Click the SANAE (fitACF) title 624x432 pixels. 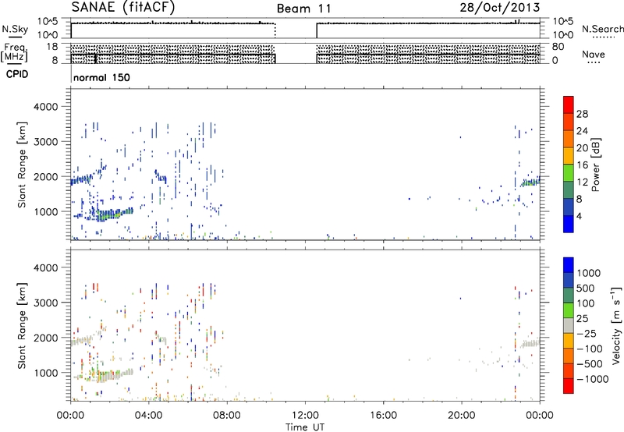click(123, 7)
